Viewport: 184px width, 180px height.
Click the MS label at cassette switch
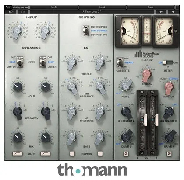[x=126, y=67]
